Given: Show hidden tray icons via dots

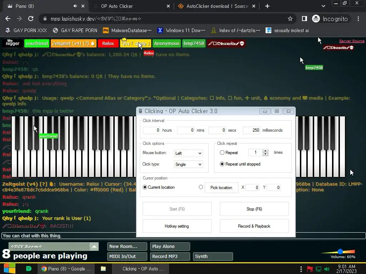Looking at the screenshot, I should (301, 269).
